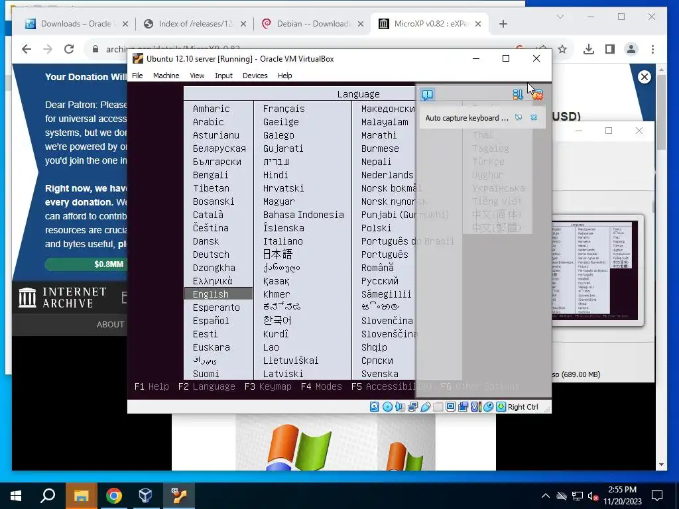Click the shared folders indicator in VM status bar

438,407
